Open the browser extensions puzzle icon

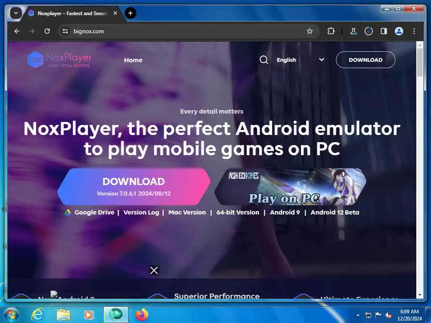coord(331,31)
